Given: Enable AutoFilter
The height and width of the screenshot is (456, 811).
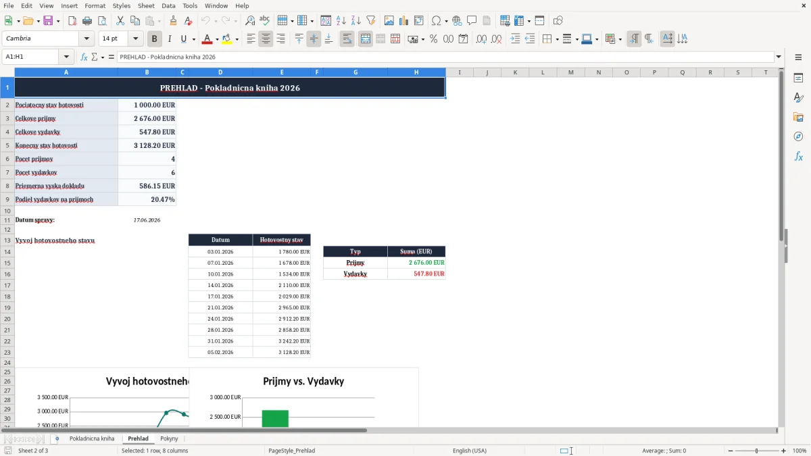Looking at the screenshot, I should point(371,21).
